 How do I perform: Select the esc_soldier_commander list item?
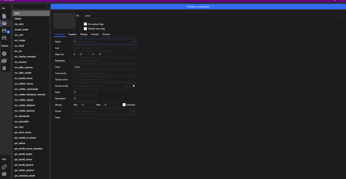coord(31,89)
